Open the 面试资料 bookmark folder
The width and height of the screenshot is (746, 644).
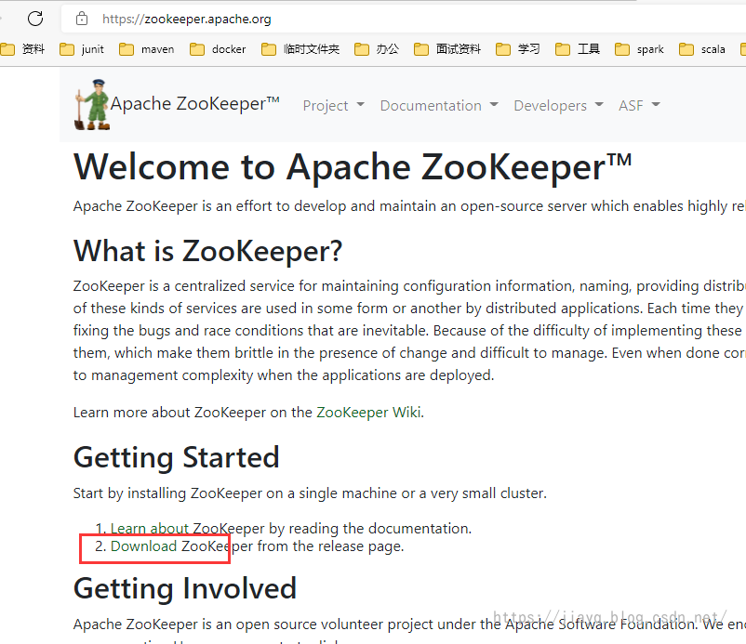pos(447,49)
